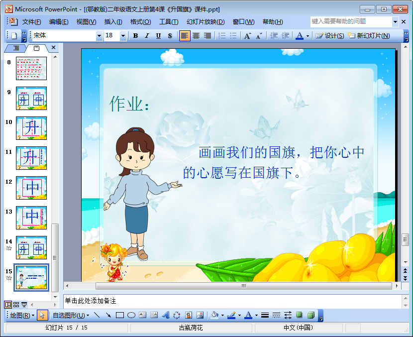413x337 pixels.
Task: Start slide show from current slide
Action: click(x=24, y=305)
